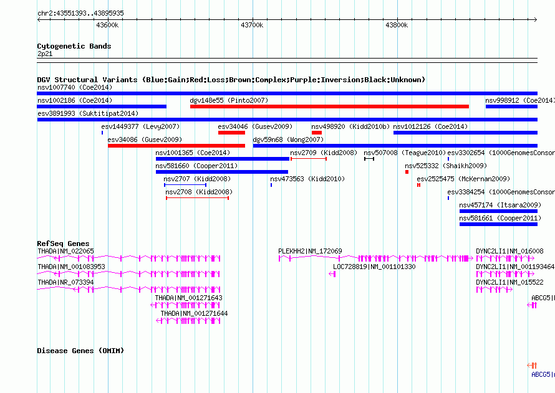Screen dimensions: 555x393
Task: Click the ABCG5 OMIM disease gene label
Action: (x=543, y=374)
